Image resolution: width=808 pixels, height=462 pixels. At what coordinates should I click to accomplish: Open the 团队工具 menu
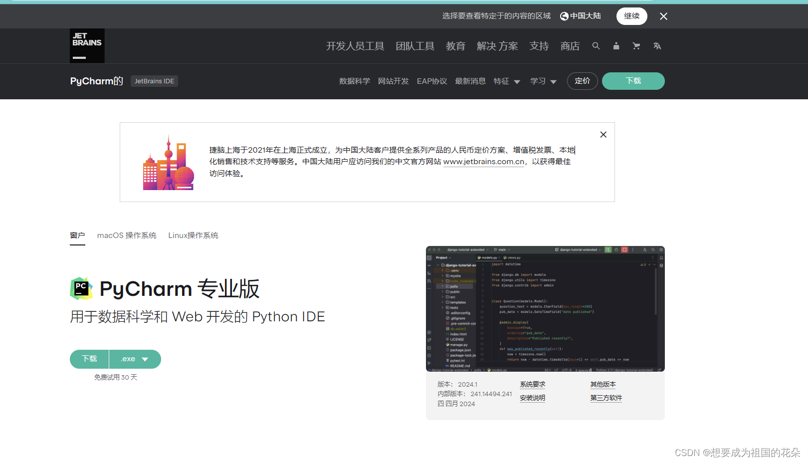[415, 46]
